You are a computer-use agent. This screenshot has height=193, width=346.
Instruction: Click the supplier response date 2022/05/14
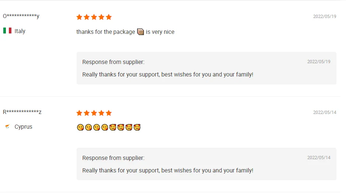pos(319,158)
